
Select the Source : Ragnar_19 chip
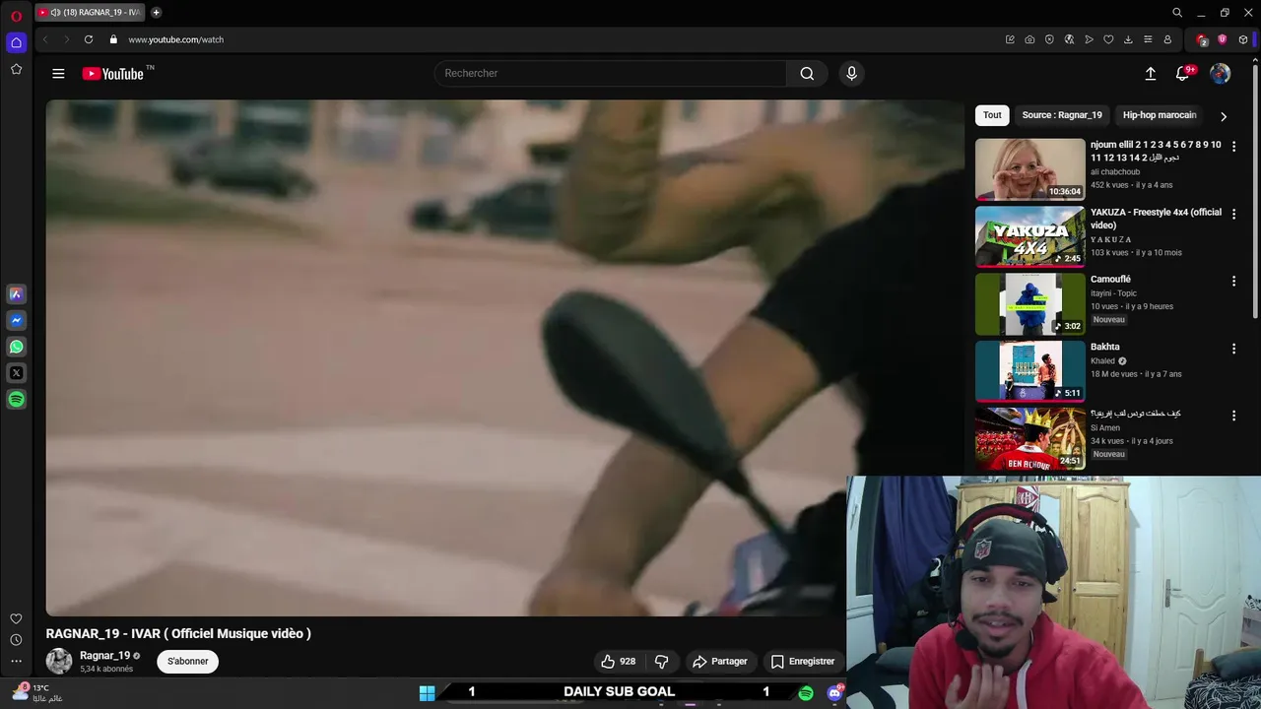1062,115
